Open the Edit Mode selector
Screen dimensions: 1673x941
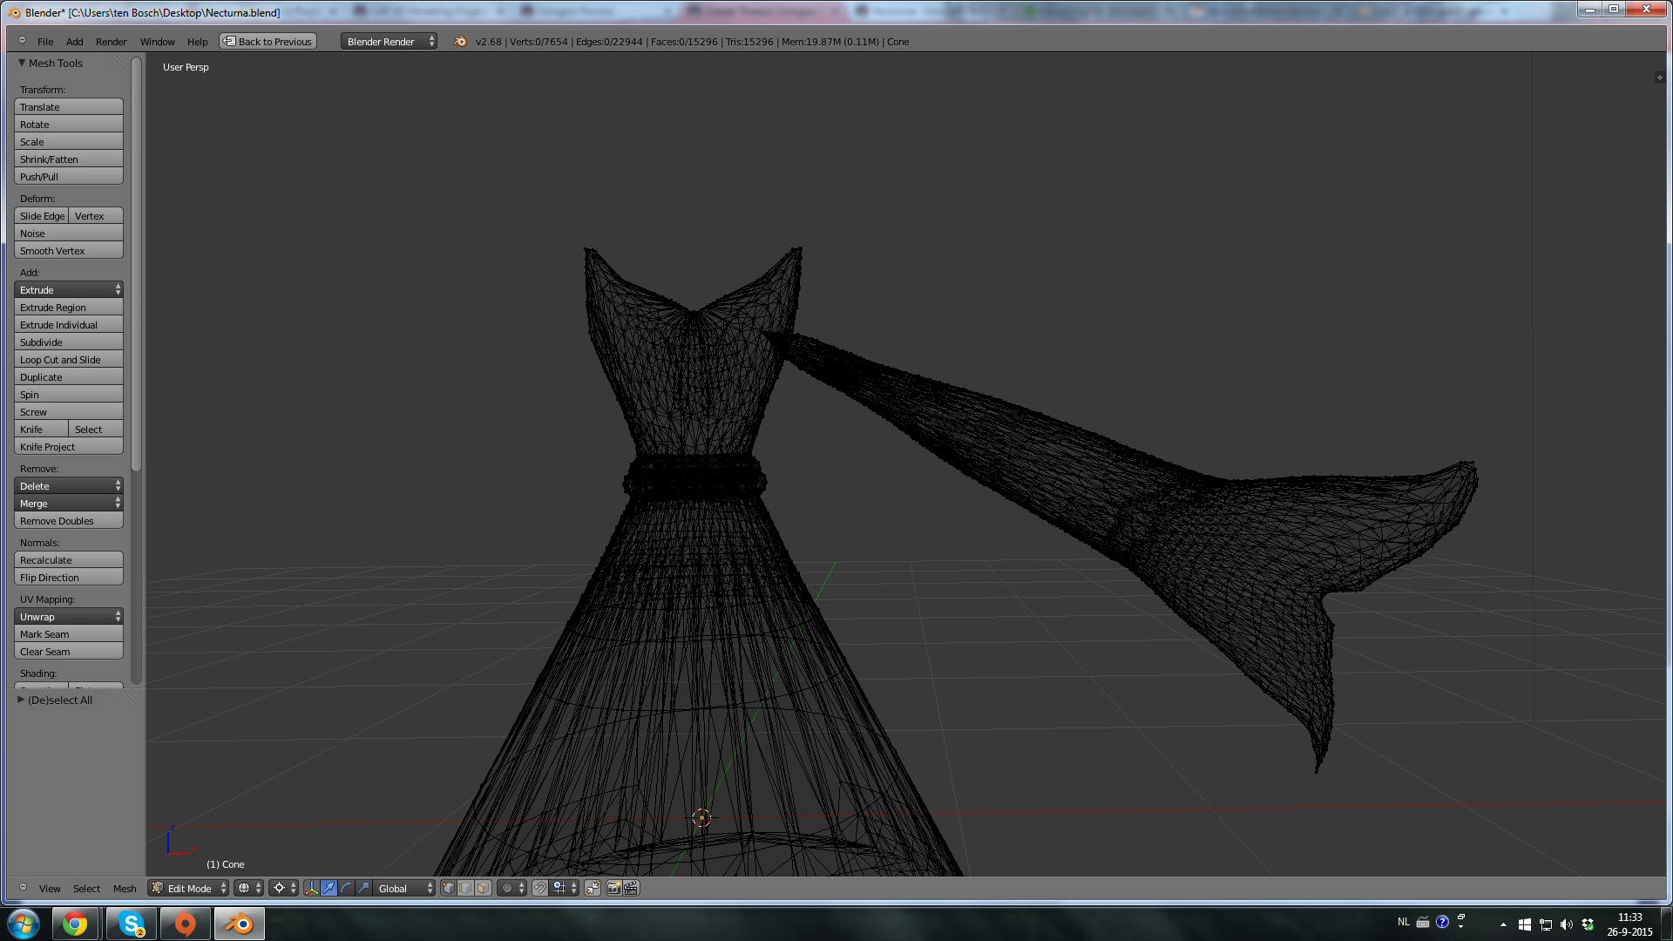pos(189,888)
